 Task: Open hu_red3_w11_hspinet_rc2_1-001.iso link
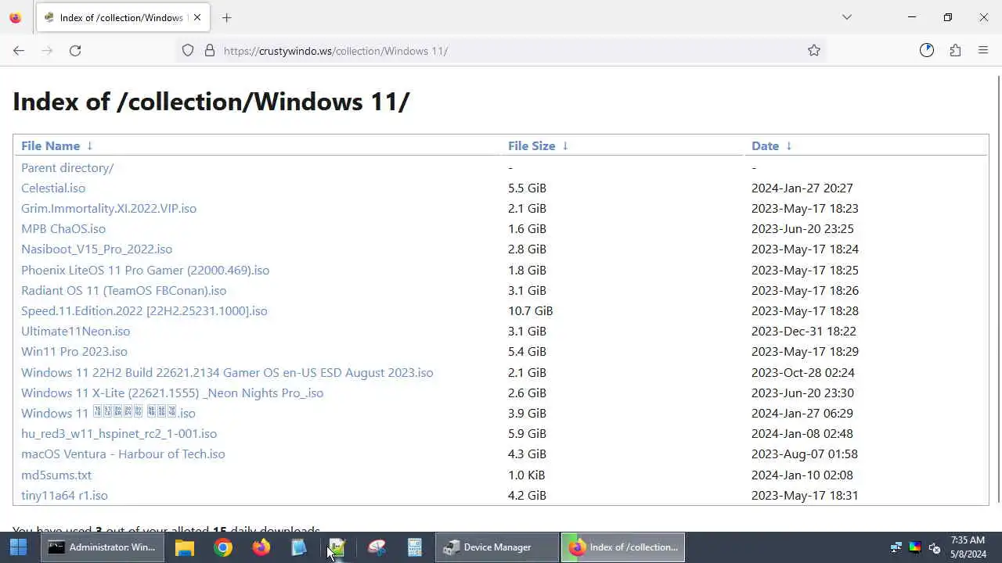click(119, 433)
